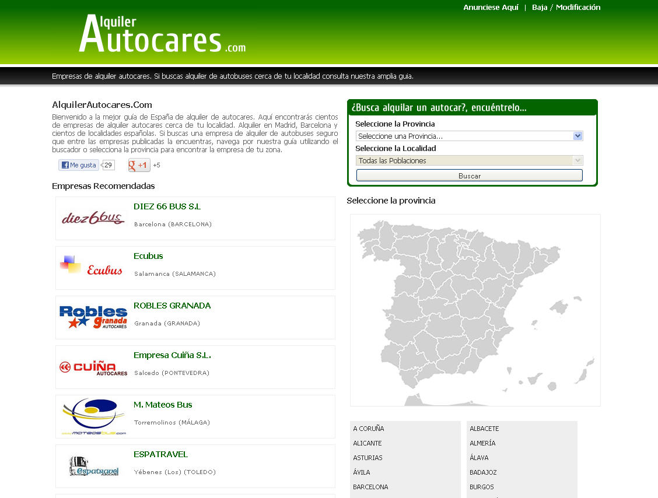This screenshot has width=658, height=498.
Task: Select ASTURIAS province link
Action: click(x=367, y=458)
